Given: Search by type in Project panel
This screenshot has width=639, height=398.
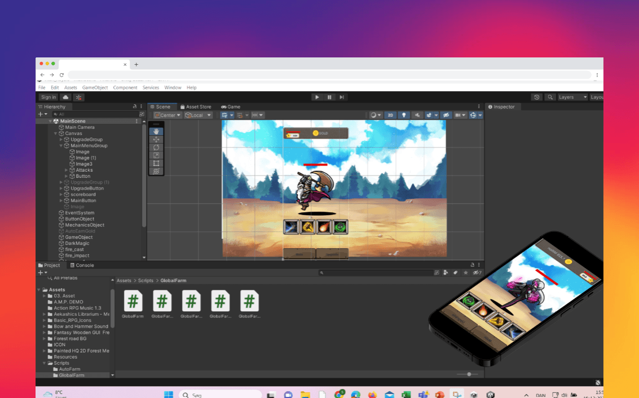Looking at the screenshot, I should click(x=446, y=272).
